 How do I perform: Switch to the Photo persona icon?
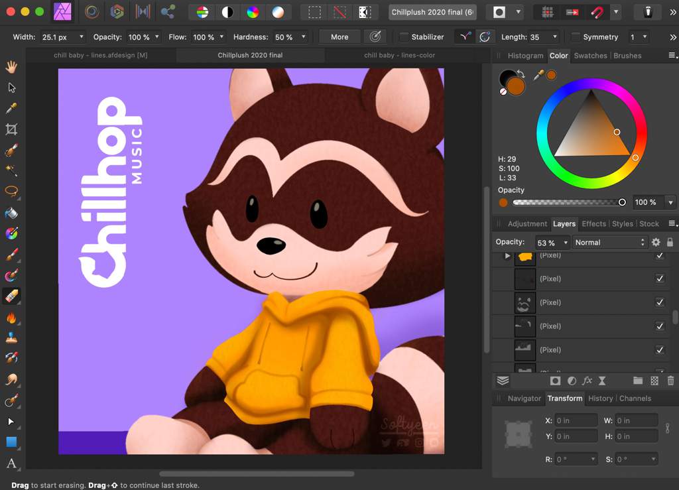point(62,12)
